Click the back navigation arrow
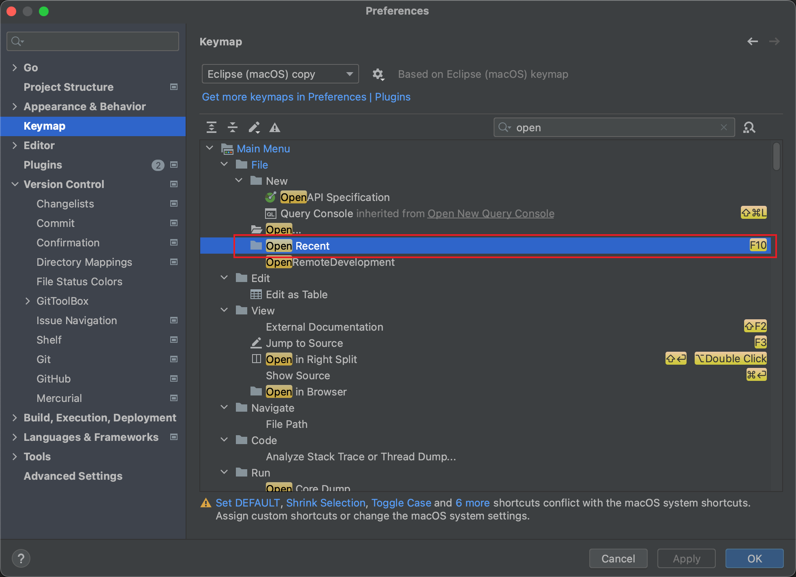Image resolution: width=796 pixels, height=577 pixels. click(753, 41)
